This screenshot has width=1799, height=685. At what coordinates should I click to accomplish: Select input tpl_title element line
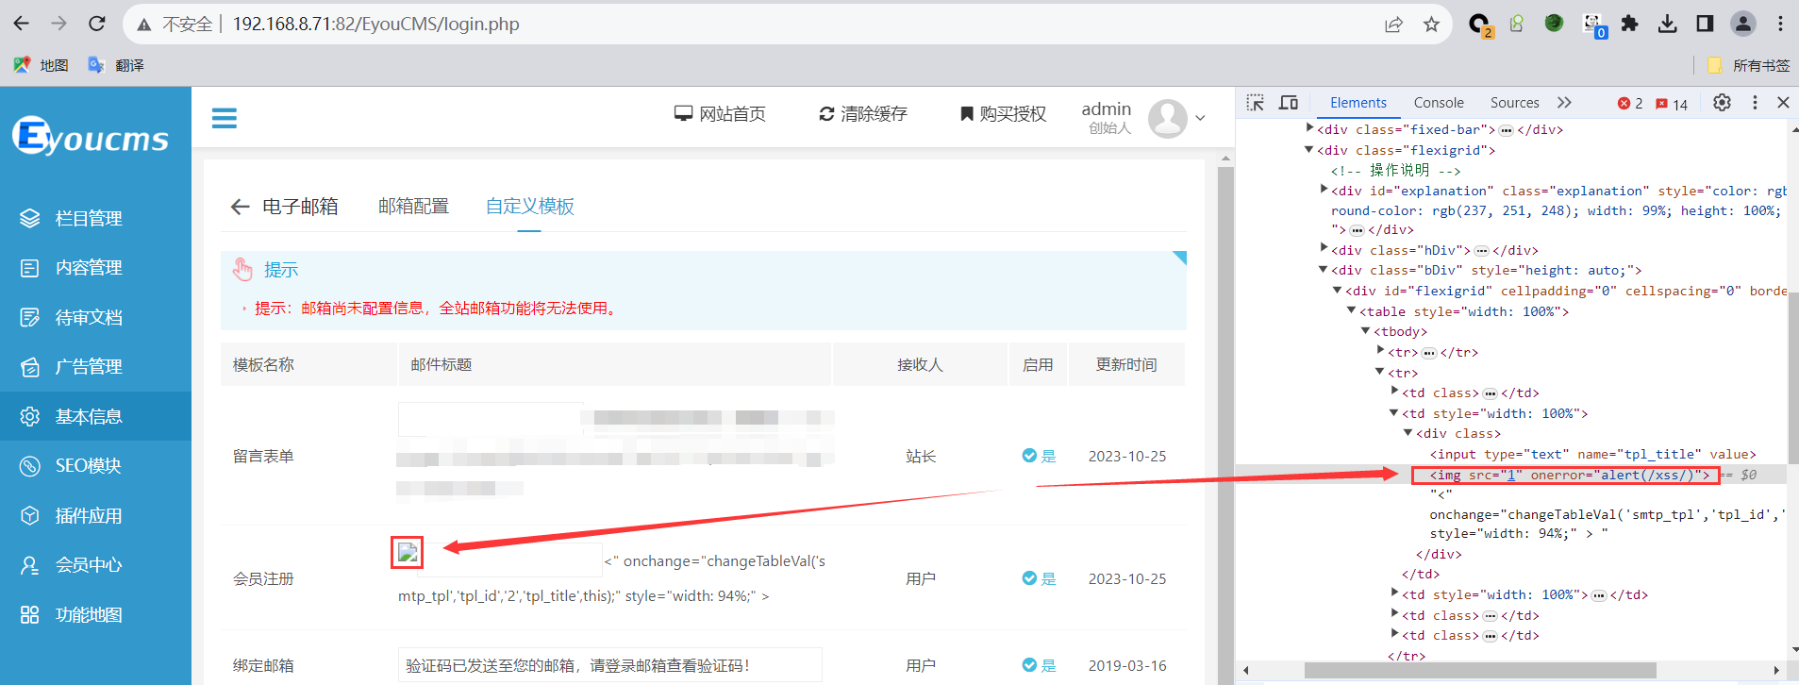1592,454
